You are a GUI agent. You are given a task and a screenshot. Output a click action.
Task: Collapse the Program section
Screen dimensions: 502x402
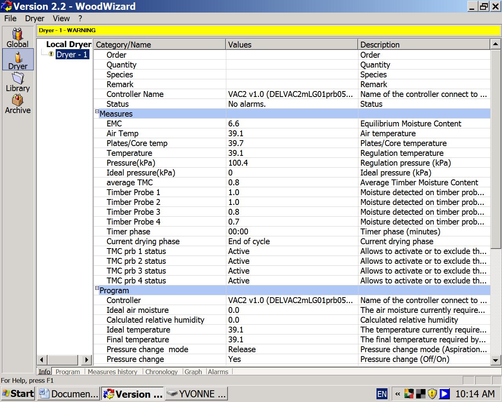(x=97, y=288)
